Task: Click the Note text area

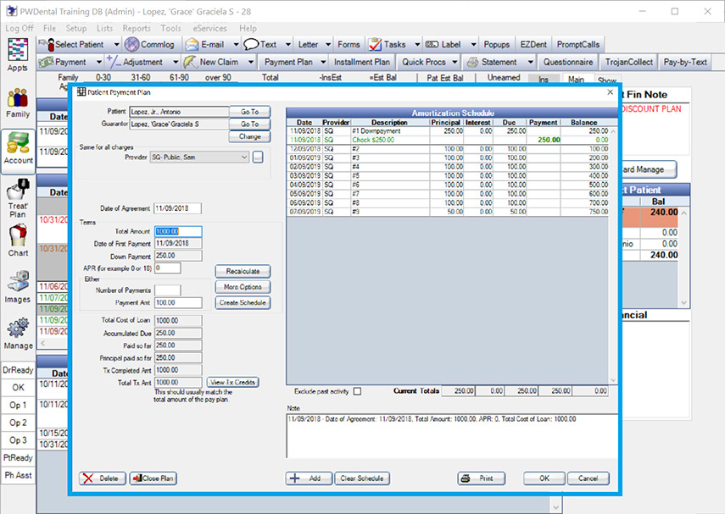Action: click(452, 436)
